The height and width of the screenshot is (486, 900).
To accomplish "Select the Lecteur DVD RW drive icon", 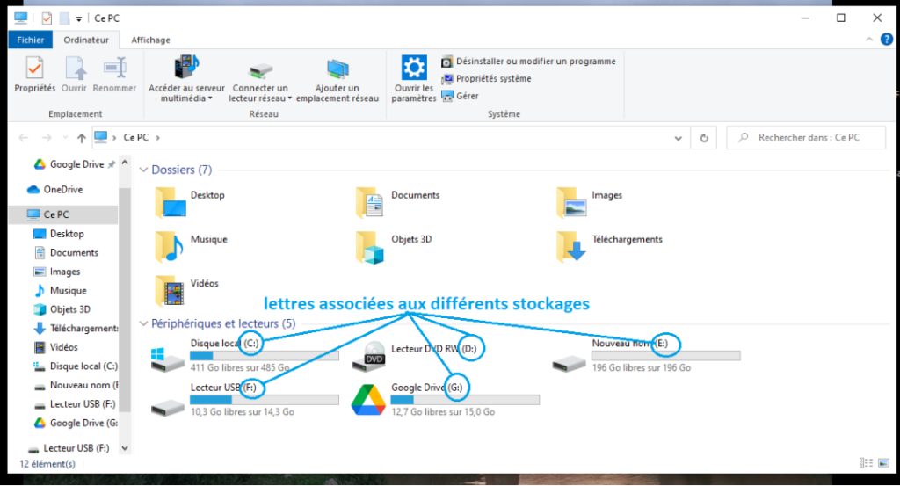I will tap(368, 356).
